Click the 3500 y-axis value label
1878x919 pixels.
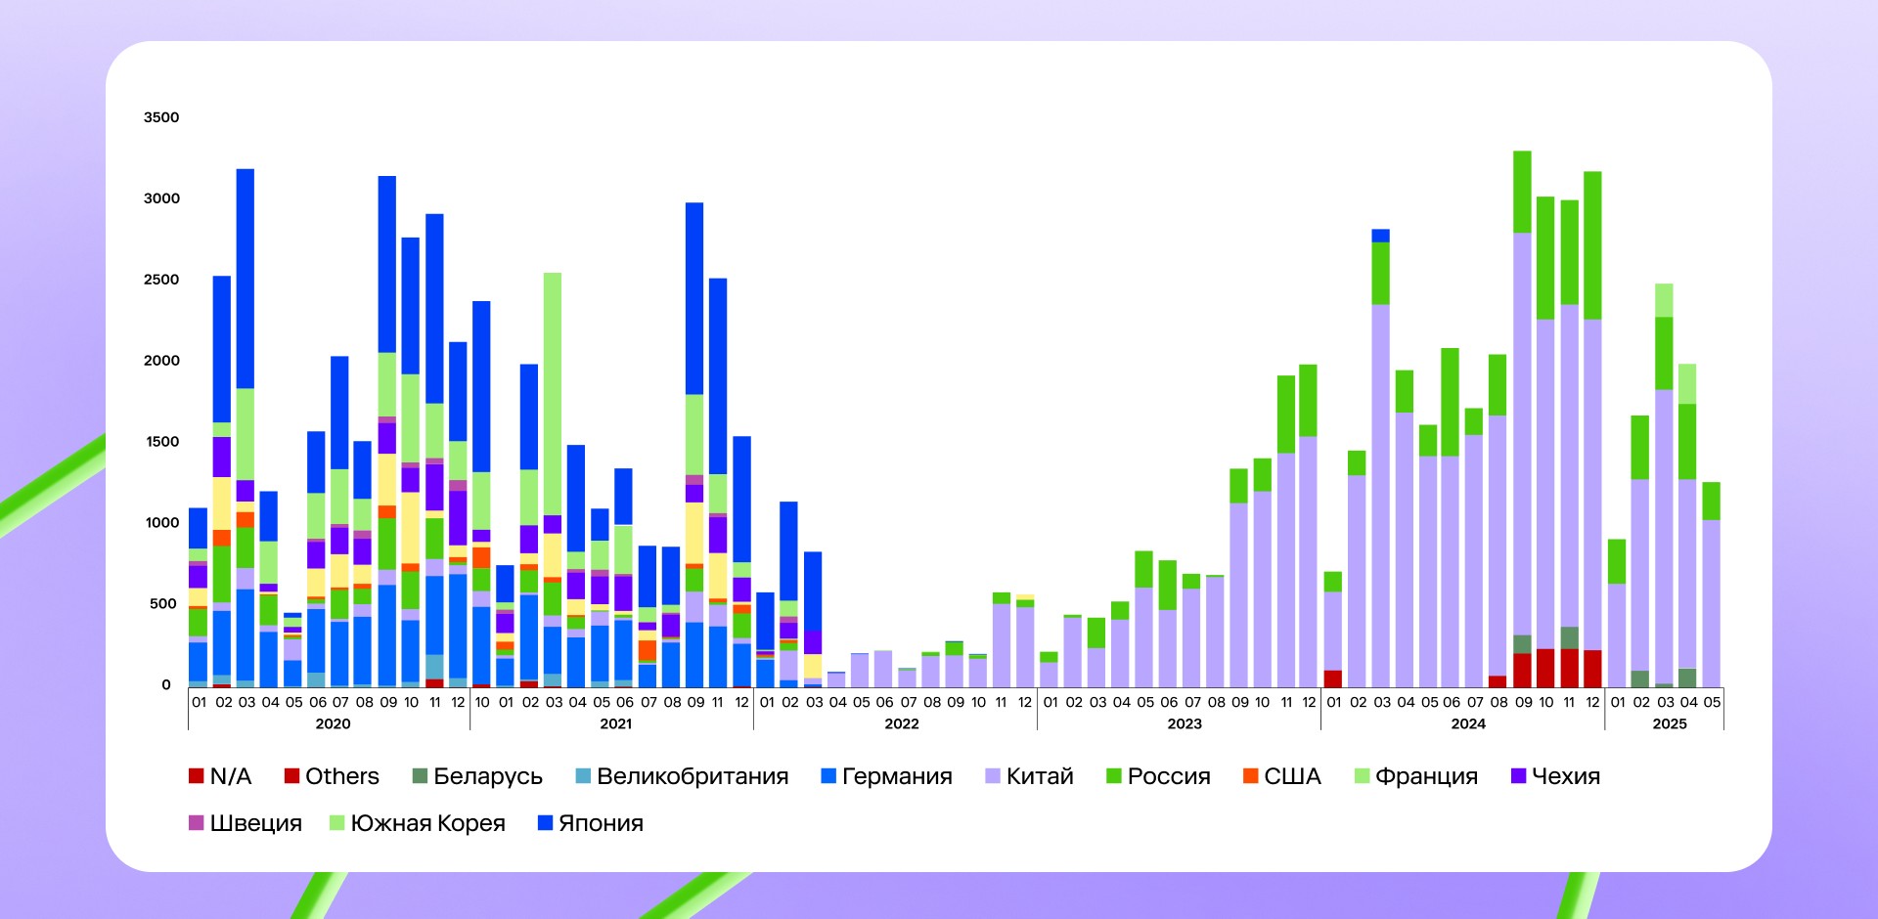pos(161,117)
